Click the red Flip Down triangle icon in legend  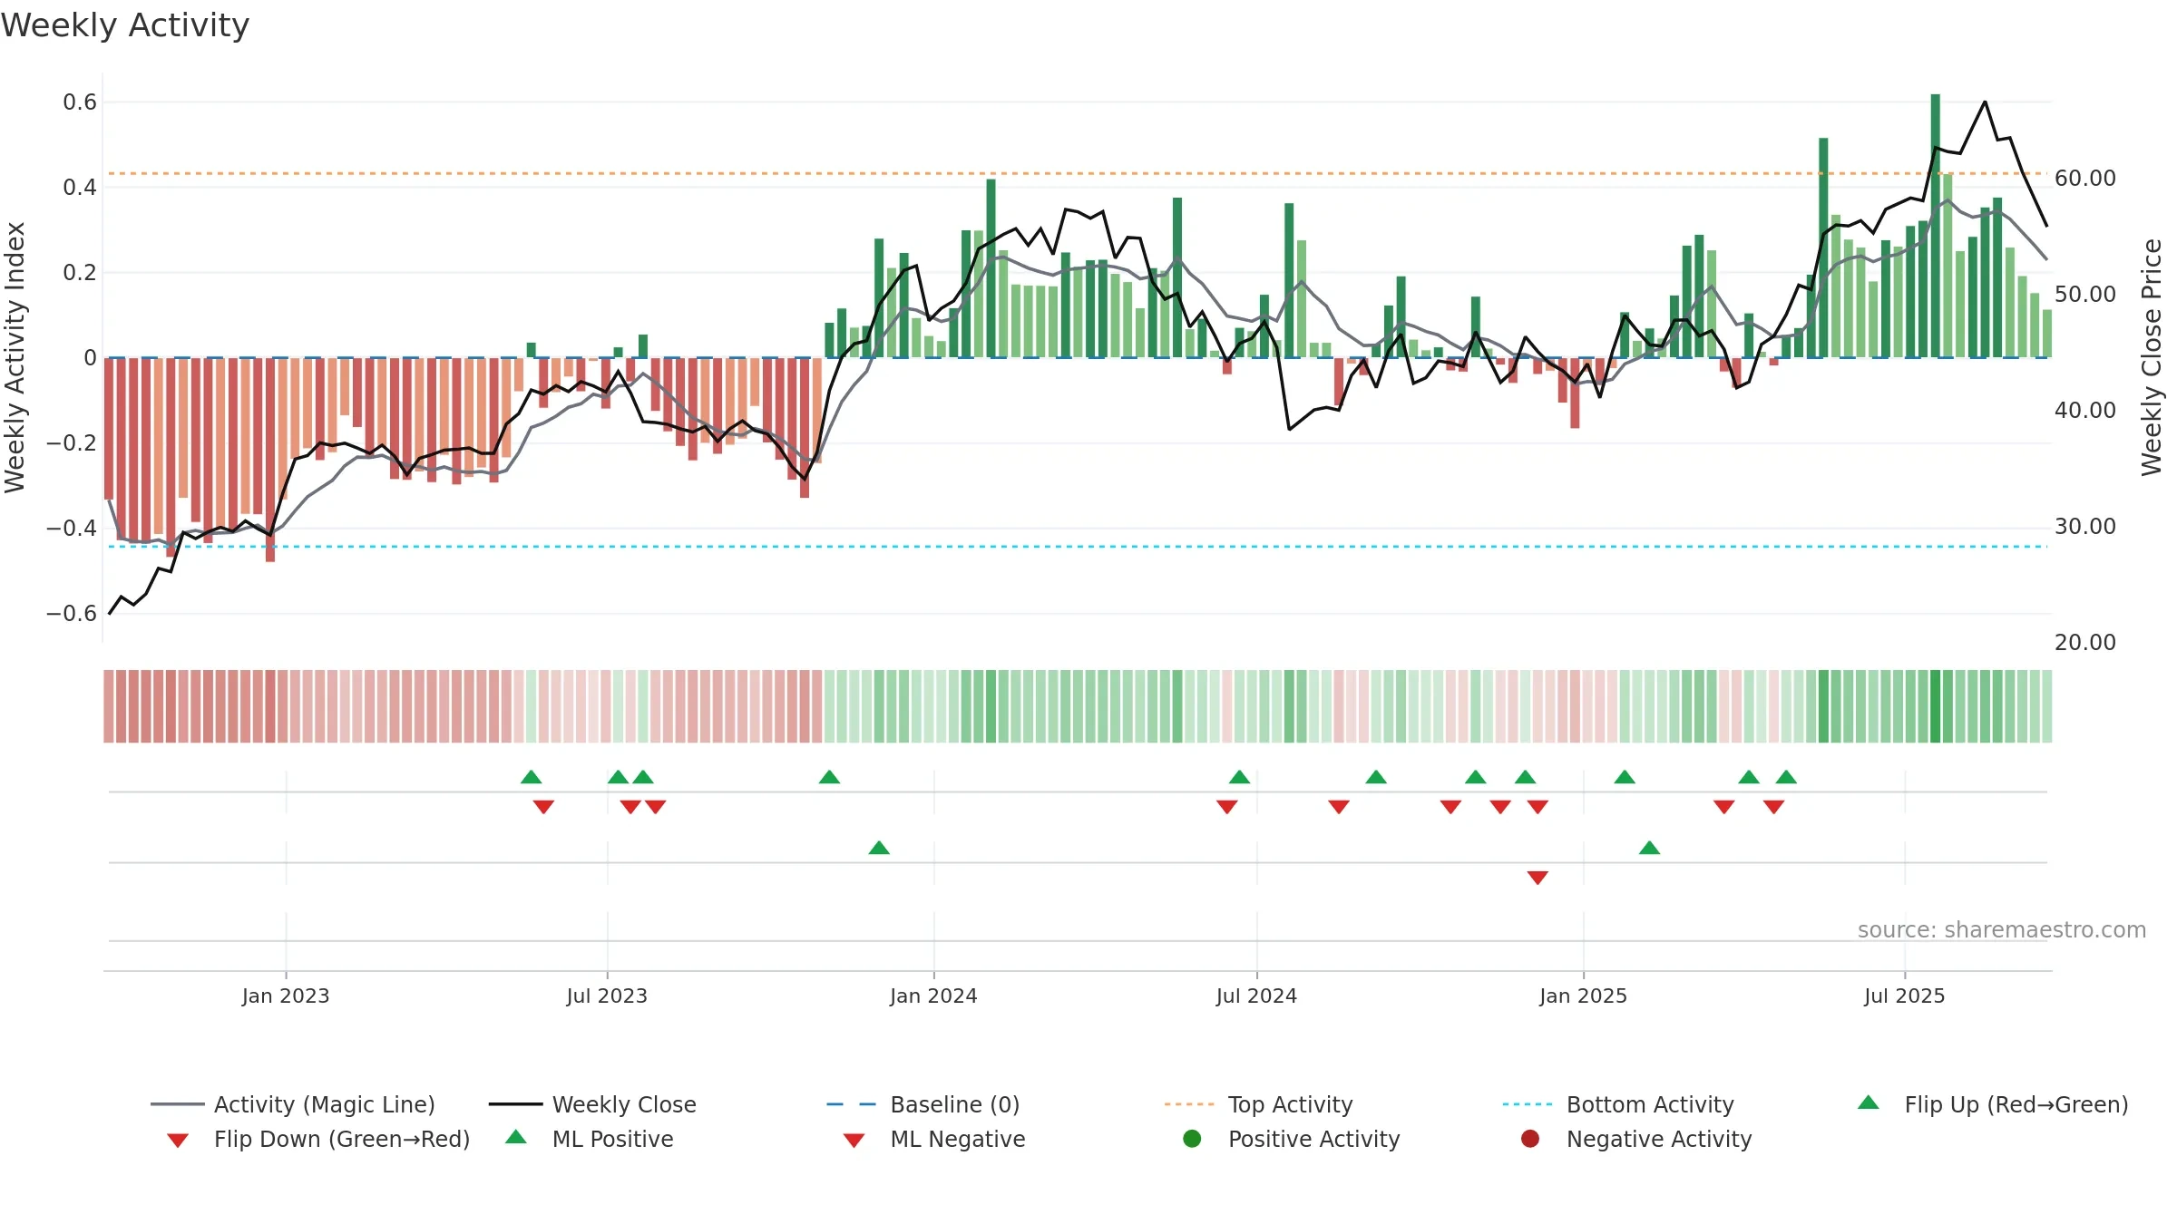click(x=178, y=1141)
